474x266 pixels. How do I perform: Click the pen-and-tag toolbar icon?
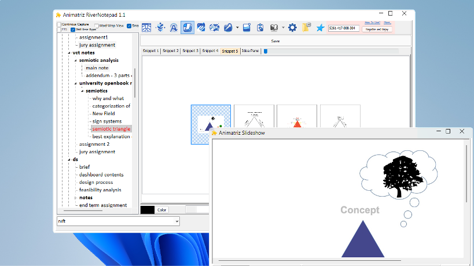tap(228, 28)
